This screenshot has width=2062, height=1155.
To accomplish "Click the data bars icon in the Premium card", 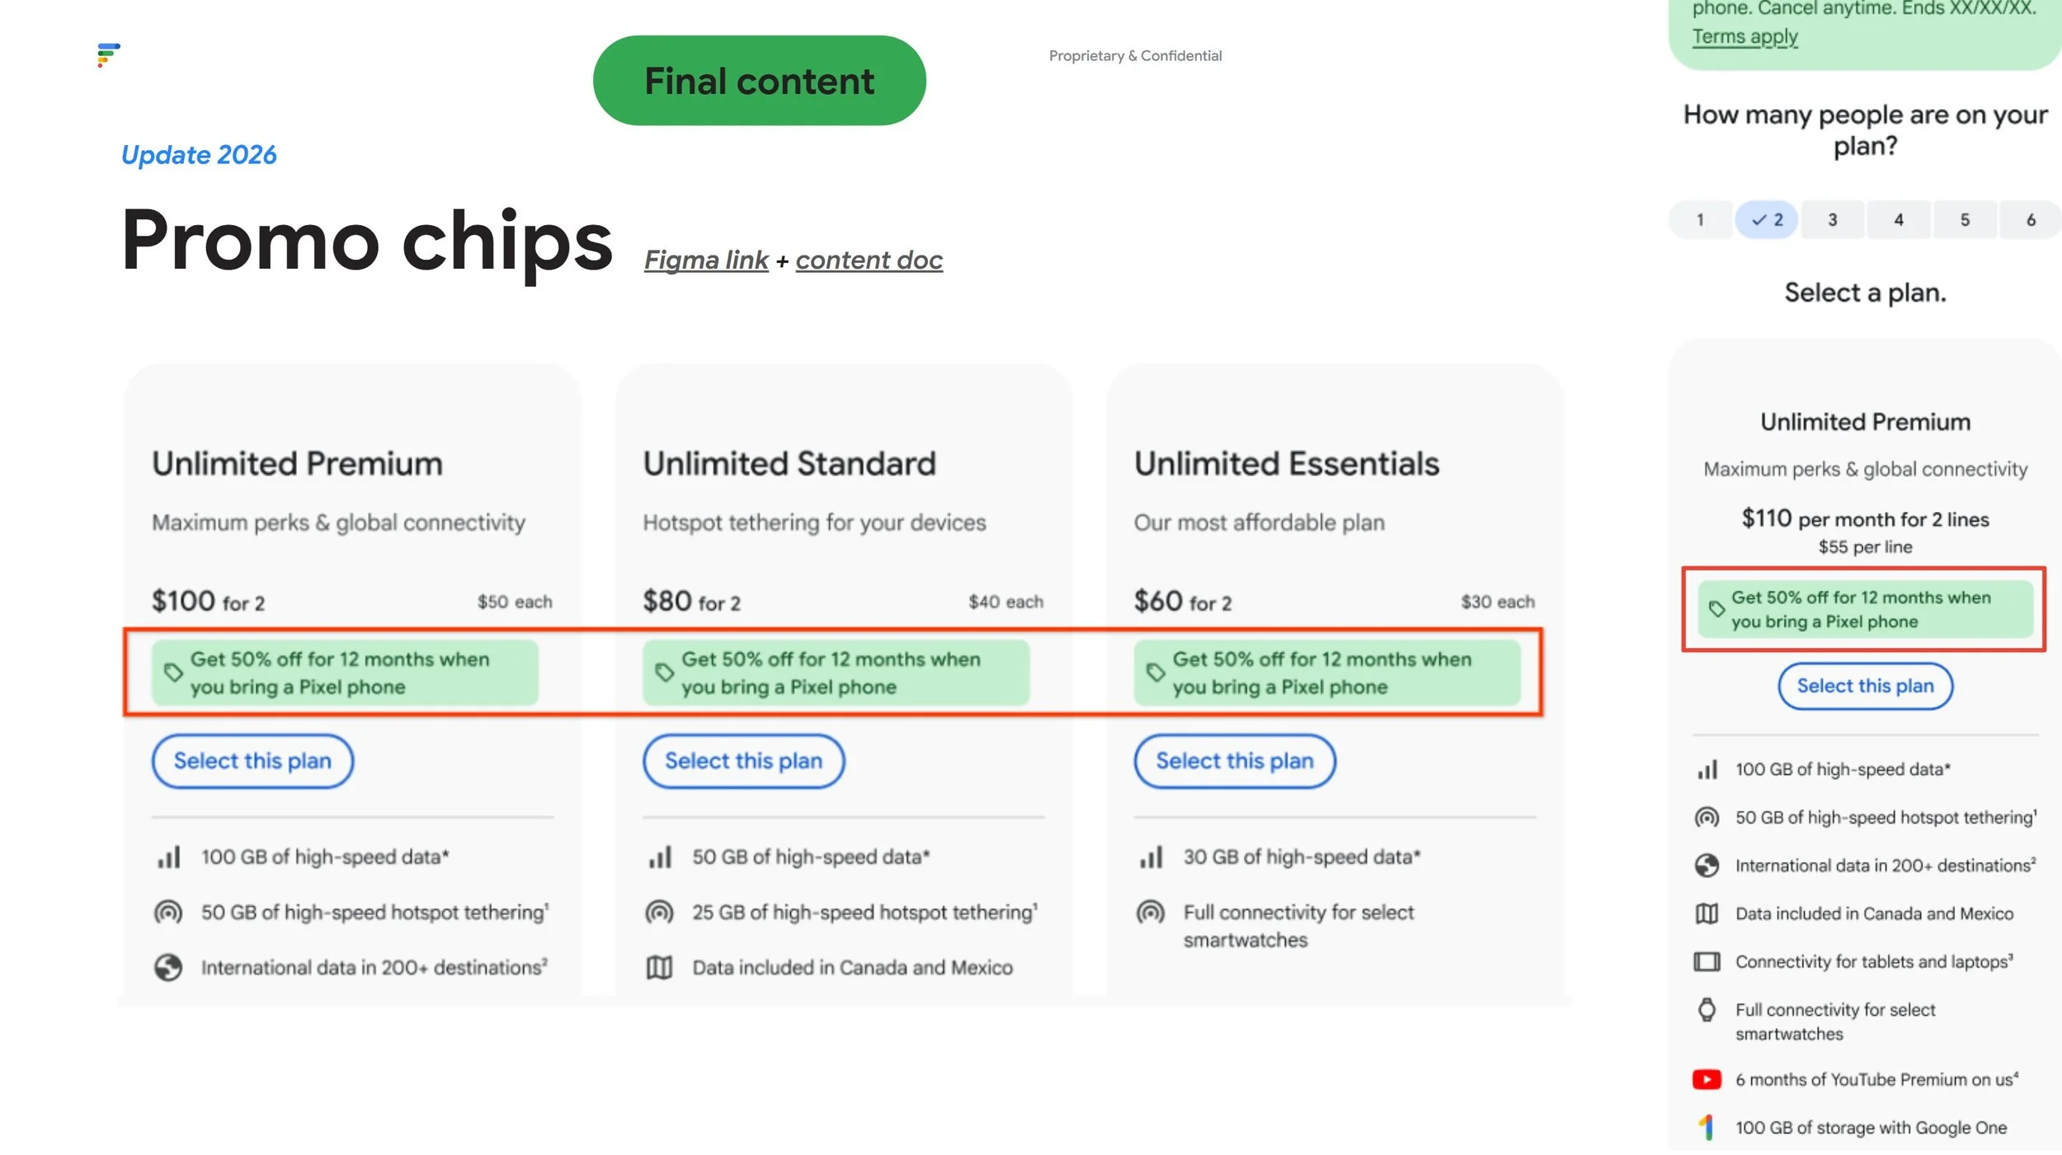I will point(168,857).
